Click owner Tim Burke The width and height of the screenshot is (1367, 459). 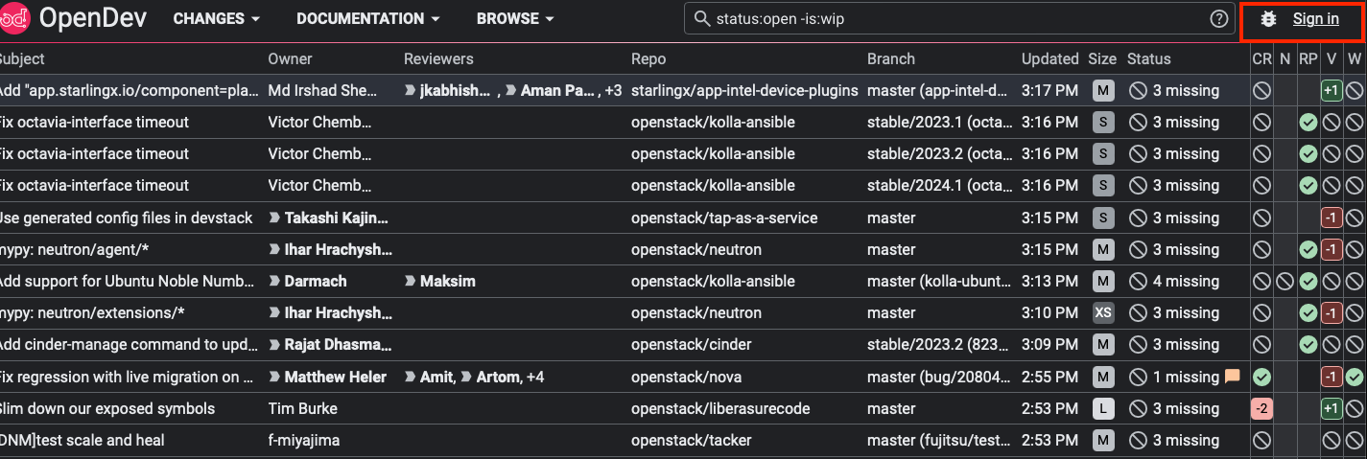point(303,409)
